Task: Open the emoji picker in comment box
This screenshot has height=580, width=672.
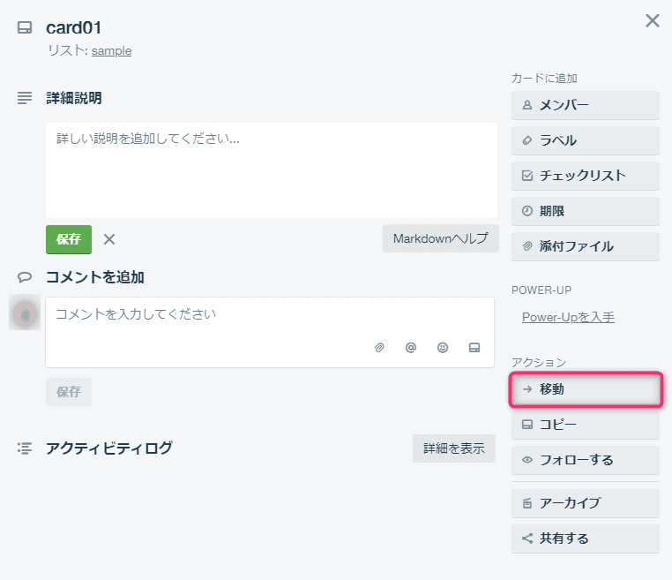Action: click(x=443, y=348)
